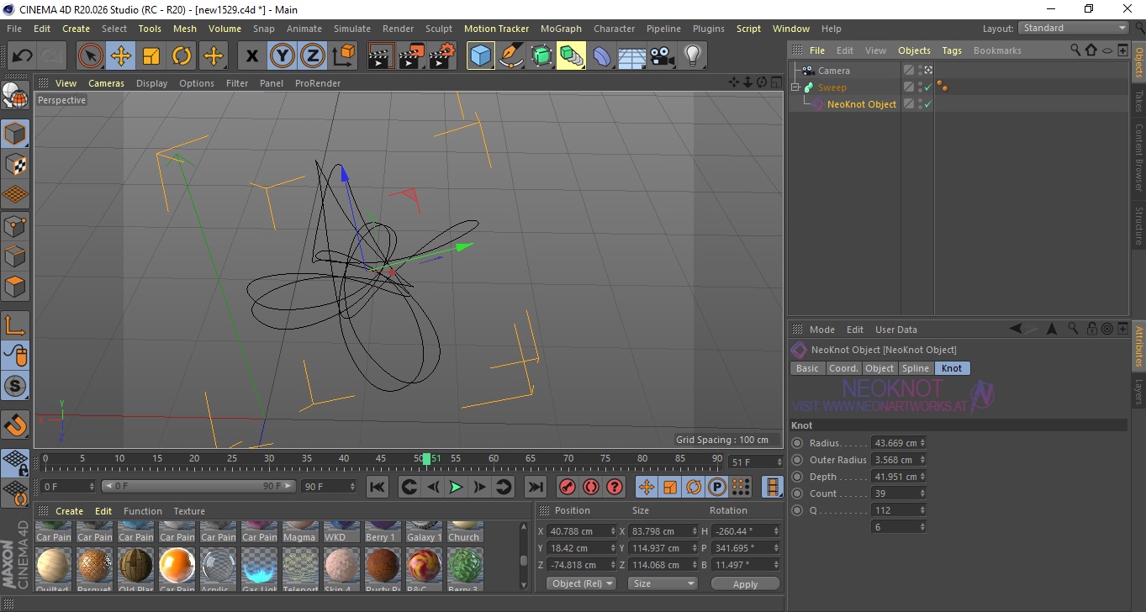The height and width of the screenshot is (612, 1146).
Task: Open the Layout dropdown menu
Action: click(x=1074, y=28)
